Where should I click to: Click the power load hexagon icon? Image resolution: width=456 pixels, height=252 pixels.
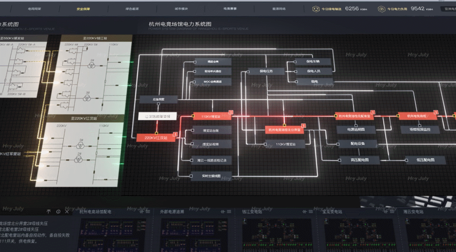tap(381, 9)
